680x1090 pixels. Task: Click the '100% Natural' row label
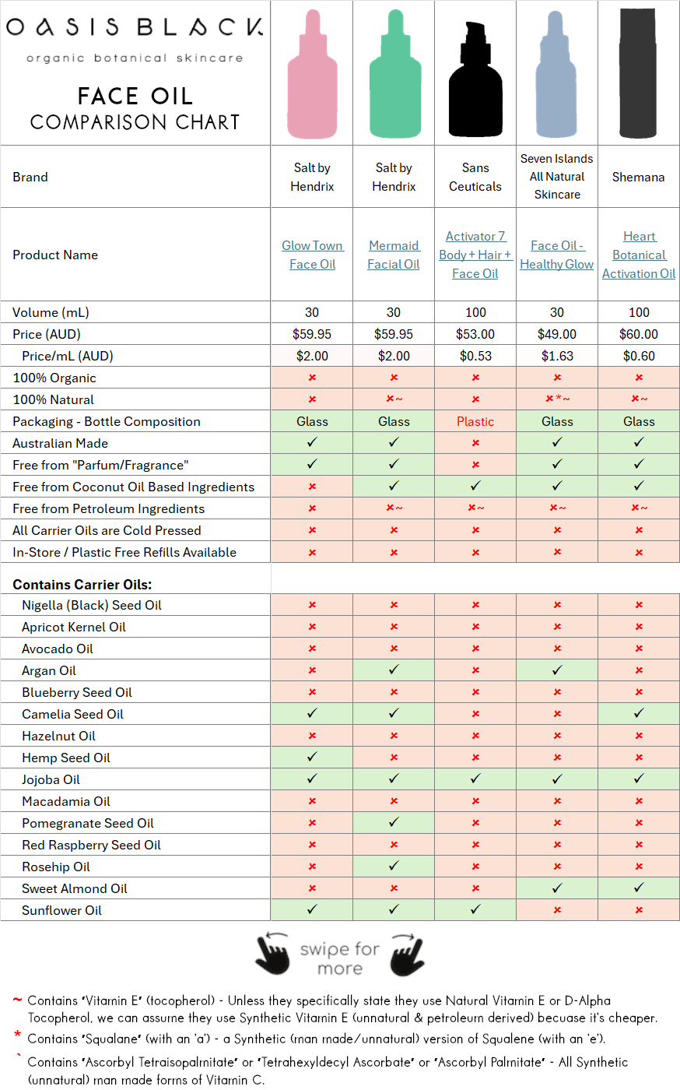click(x=53, y=399)
